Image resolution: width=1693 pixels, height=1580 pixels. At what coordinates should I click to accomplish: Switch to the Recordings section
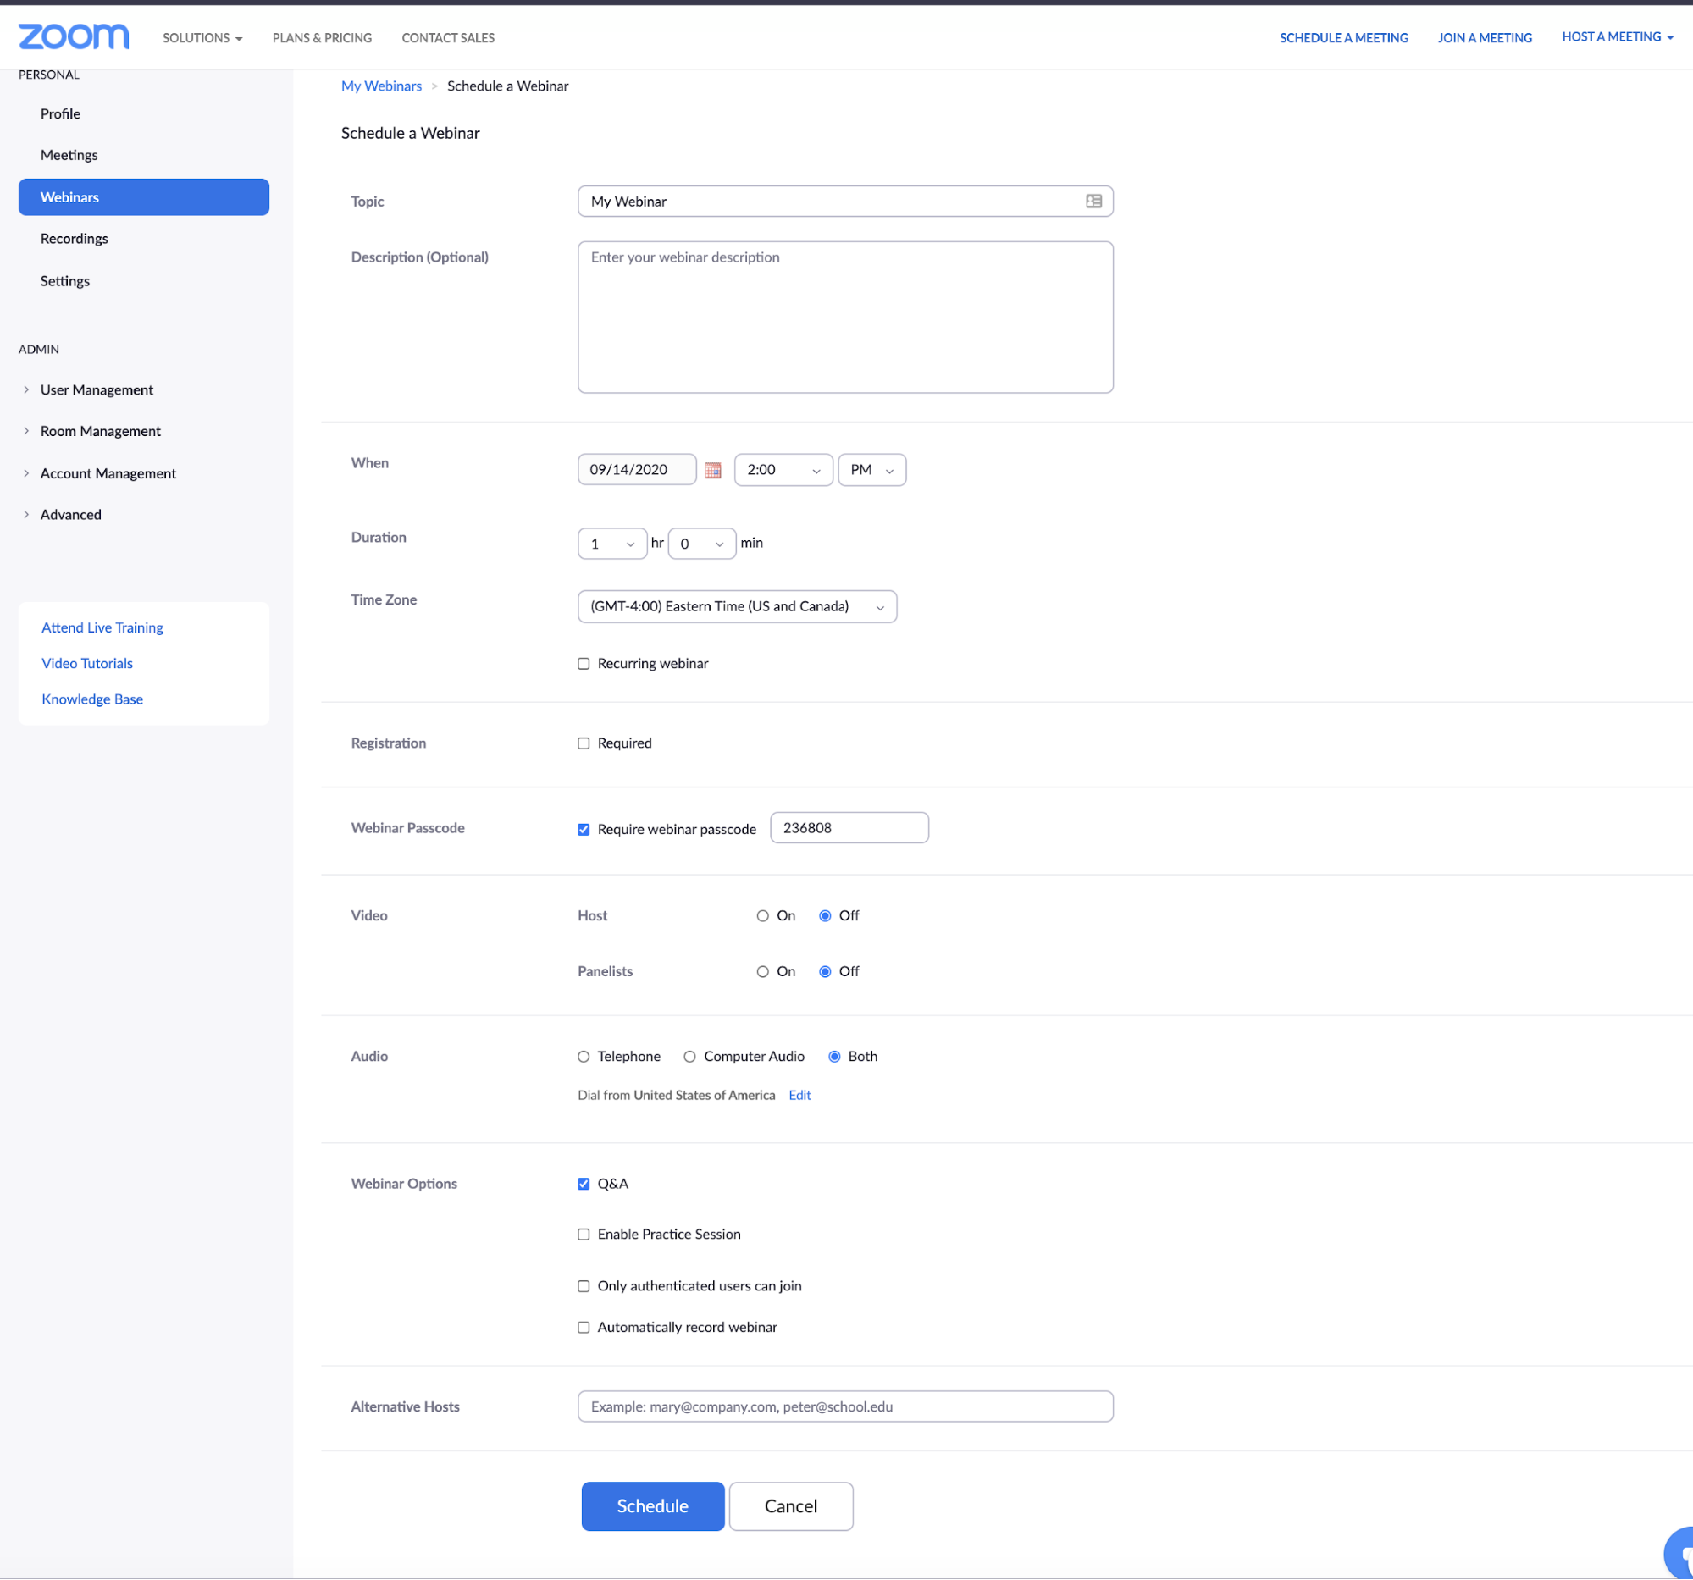coord(74,239)
